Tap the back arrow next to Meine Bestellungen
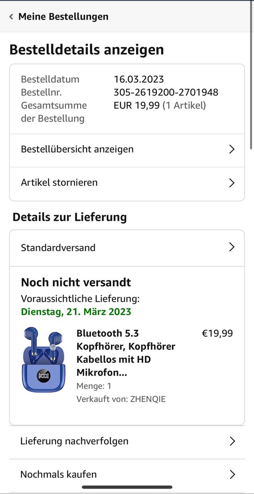This screenshot has height=494, width=254. coord(11,17)
